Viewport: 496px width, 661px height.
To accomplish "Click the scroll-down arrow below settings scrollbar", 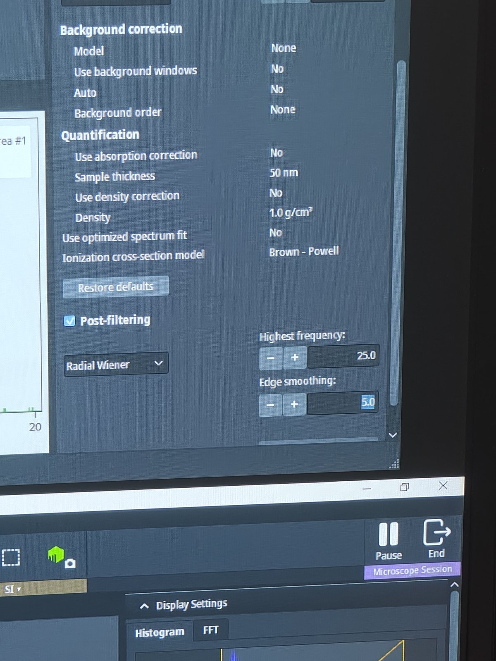I will [x=393, y=435].
